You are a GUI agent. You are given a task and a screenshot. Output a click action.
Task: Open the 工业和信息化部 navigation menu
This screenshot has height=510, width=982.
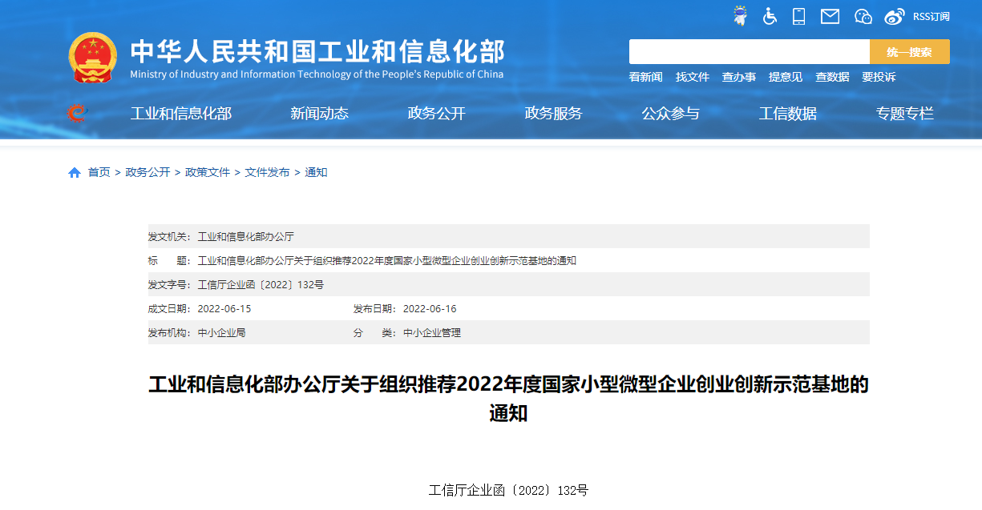pos(180,114)
